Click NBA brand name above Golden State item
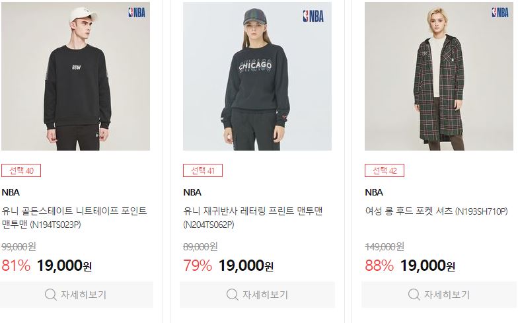518x323 pixels. tap(11, 192)
